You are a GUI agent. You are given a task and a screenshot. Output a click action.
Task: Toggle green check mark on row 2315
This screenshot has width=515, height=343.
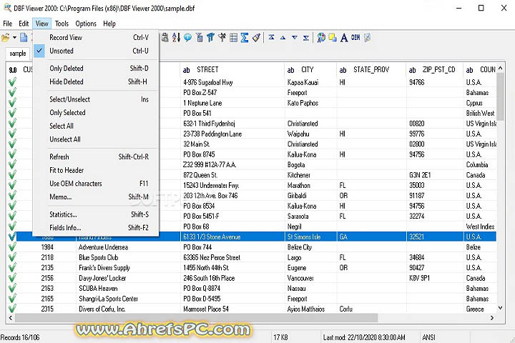(12, 309)
